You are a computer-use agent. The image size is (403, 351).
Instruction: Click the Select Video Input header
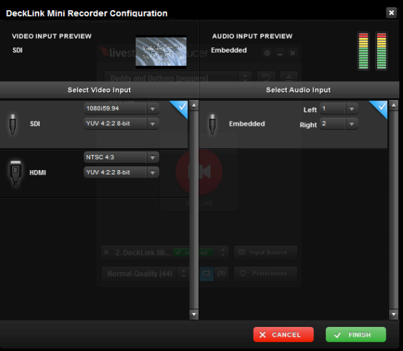click(x=99, y=90)
